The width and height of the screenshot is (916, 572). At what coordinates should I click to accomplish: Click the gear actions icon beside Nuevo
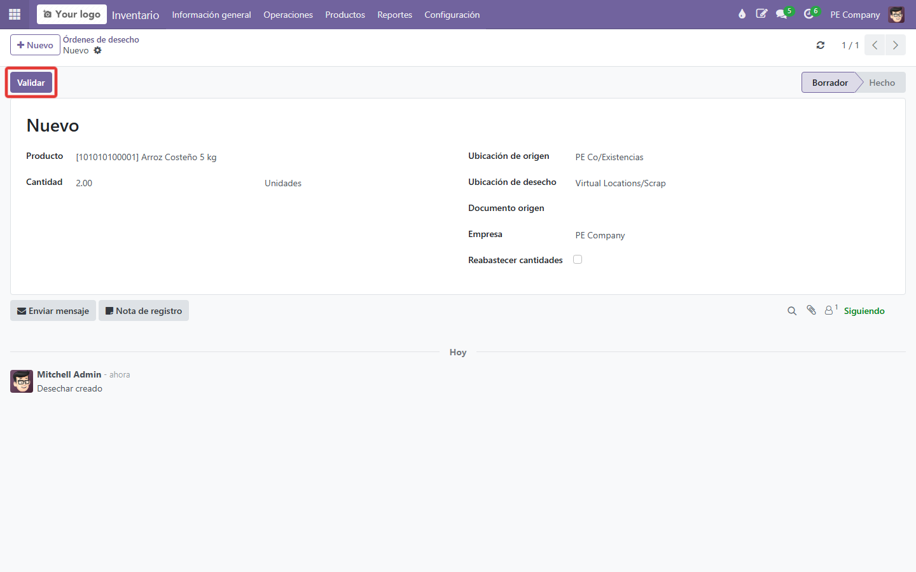[97, 50]
